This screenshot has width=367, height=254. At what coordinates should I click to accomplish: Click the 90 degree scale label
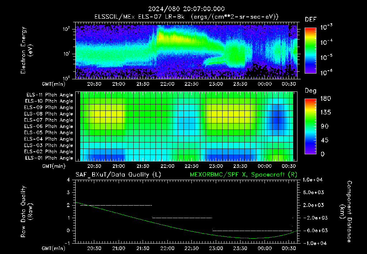click(324, 126)
